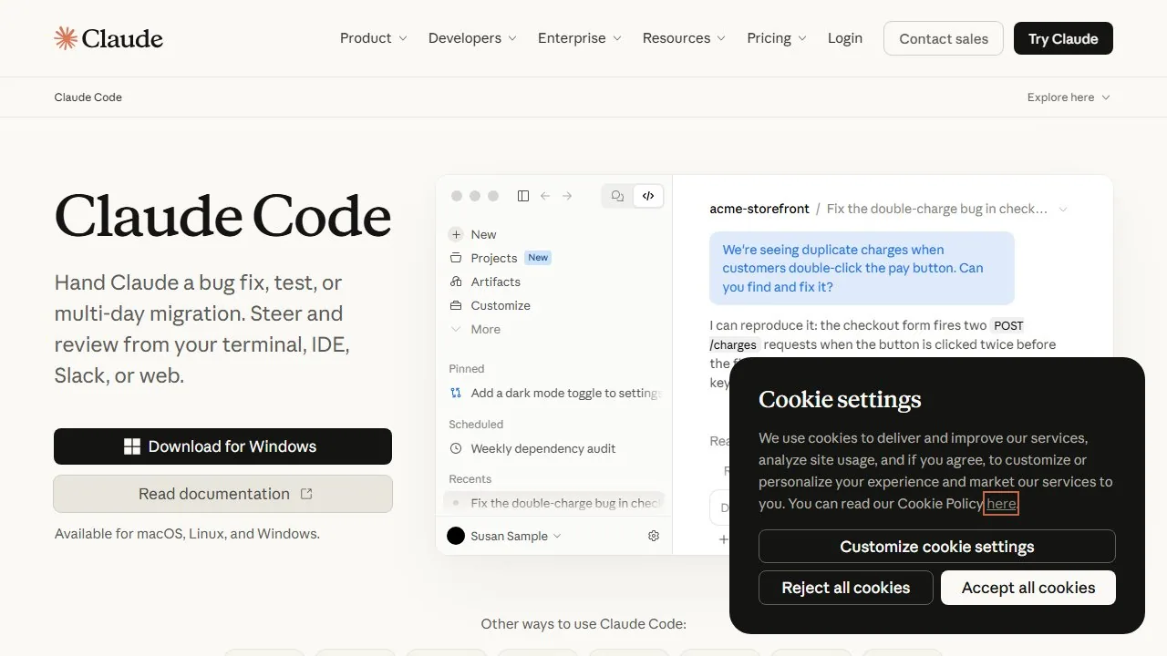Select pinned 'Add a dark mode toggle' item
The height and width of the screenshot is (656, 1167).
554,393
